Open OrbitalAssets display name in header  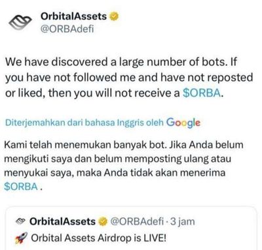point(73,16)
